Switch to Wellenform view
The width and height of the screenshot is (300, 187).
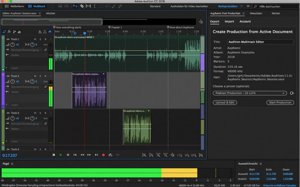pyautogui.click(x=15, y=6)
